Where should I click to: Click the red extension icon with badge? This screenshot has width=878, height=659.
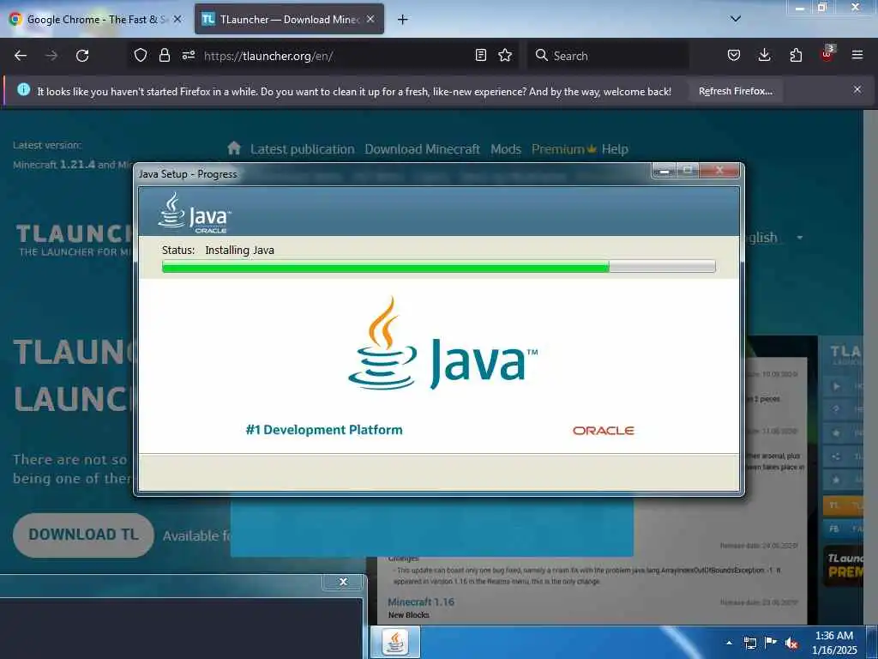[827, 54]
